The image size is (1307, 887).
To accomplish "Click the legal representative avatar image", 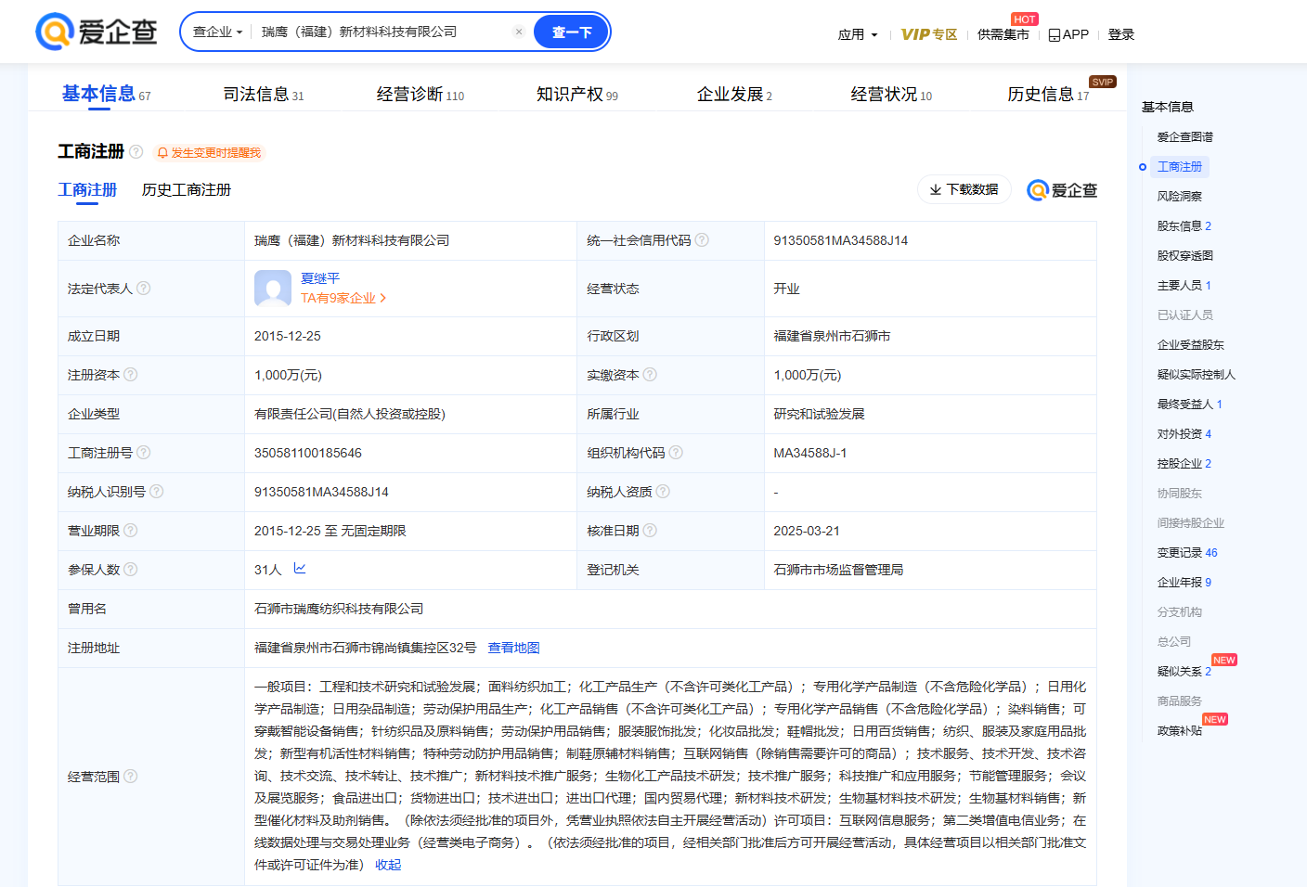I will coord(273,289).
